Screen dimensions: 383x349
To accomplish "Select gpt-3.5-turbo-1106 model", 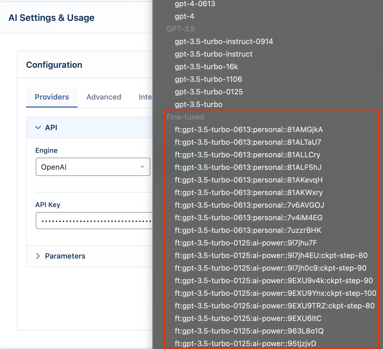I will 208,79.
